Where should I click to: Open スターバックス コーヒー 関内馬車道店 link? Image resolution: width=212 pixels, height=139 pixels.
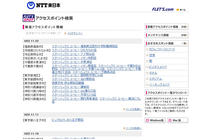coord(75,99)
